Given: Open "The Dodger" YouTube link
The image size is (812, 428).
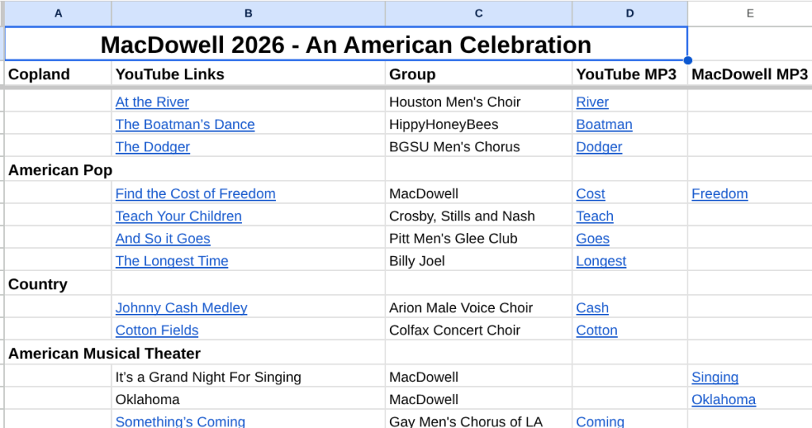Looking at the screenshot, I should click(152, 147).
